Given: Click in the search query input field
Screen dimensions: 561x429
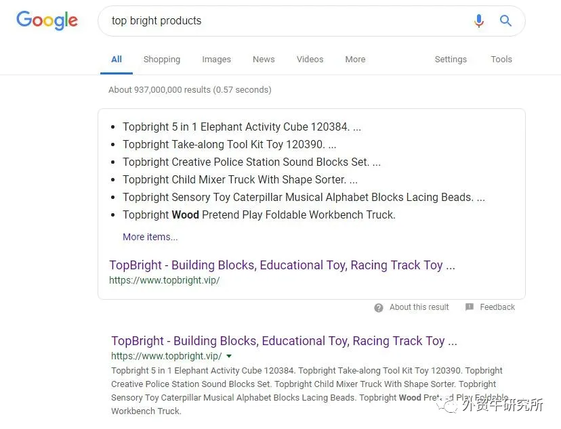Looking at the screenshot, I should coord(285,21).
